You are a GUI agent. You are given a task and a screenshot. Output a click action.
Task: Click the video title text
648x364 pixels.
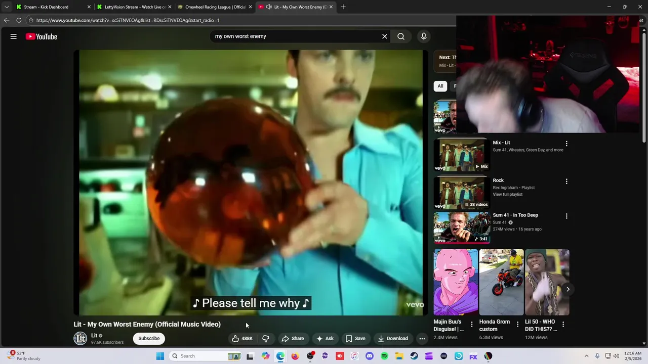(147, 324)
